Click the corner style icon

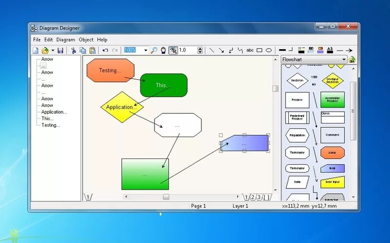pos(291,50)
